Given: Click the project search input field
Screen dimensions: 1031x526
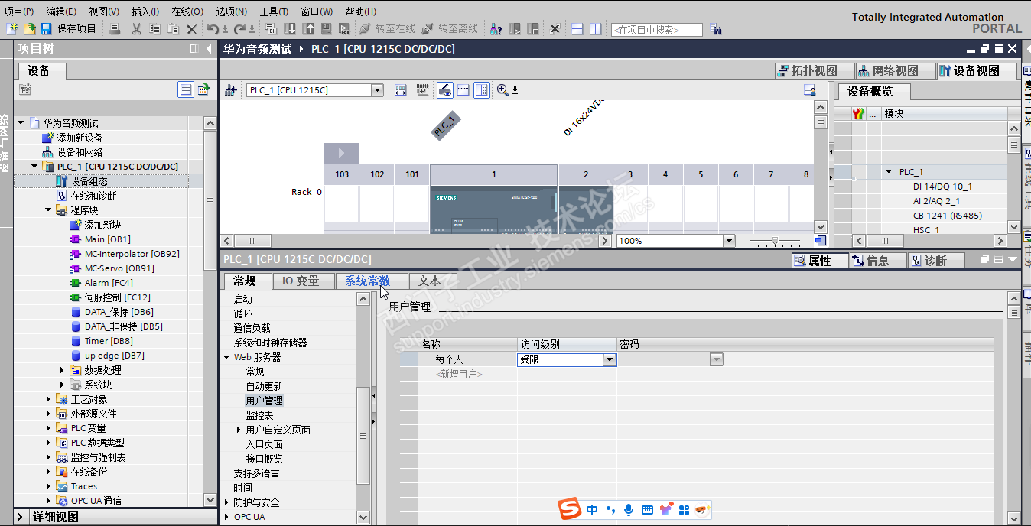Looking at the screenshot, I should 656,30.
